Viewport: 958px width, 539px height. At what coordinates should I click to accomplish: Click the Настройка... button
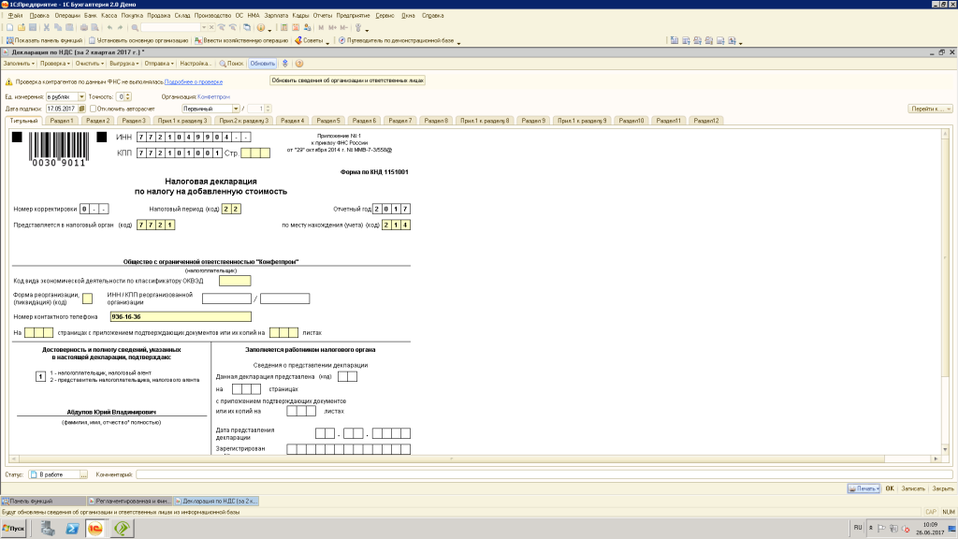[x=196, y=64]
